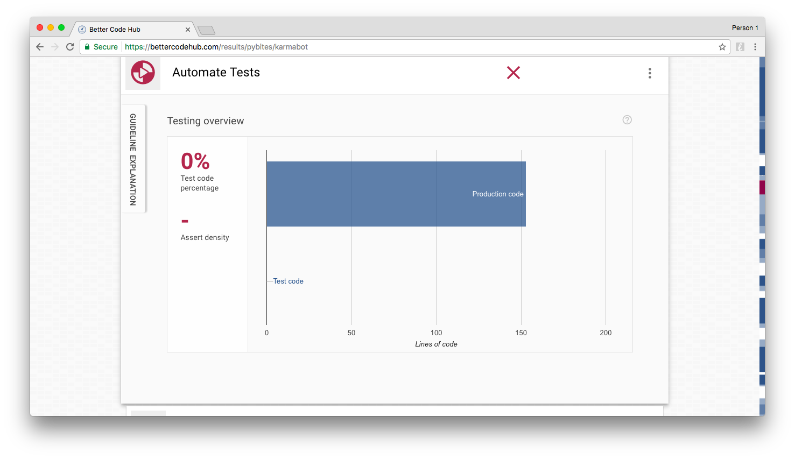Focus the bettercodehub.com address bar
The image size is (795, 459).
click(x=377, y=47)
